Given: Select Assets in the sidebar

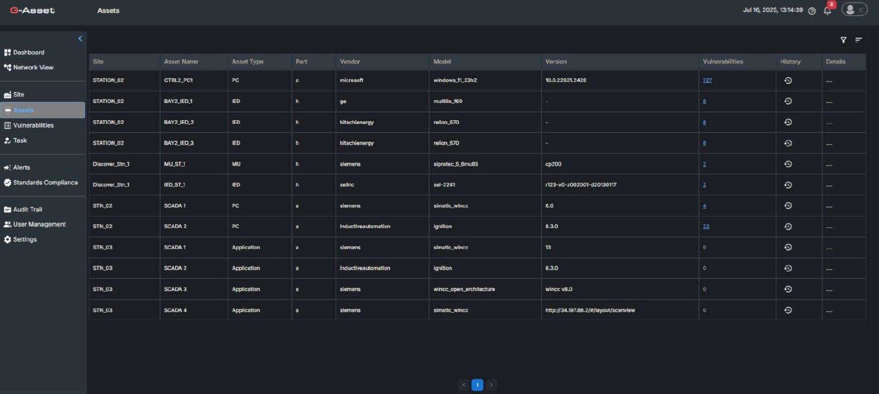Looking at the screenshot, I should coord(43,110).
